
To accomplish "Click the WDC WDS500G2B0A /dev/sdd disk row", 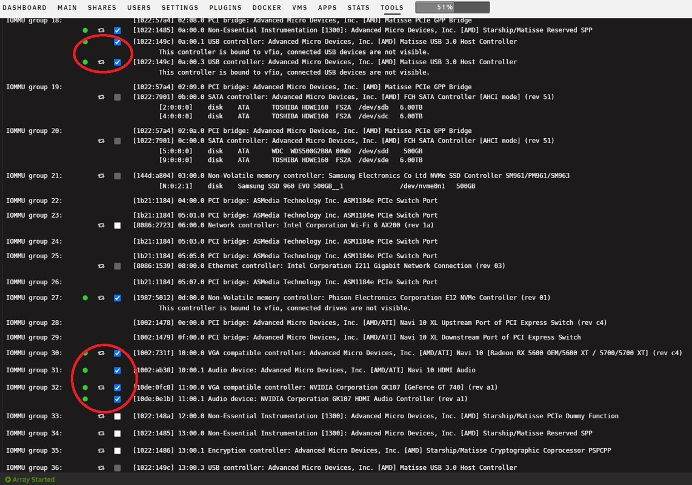I will [290, 151].
